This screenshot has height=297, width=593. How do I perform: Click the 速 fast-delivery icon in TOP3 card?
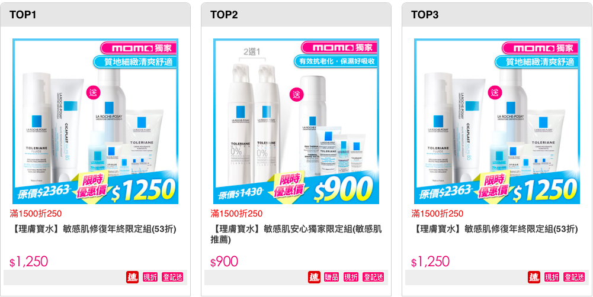534,277
